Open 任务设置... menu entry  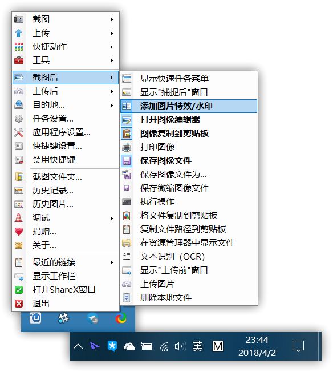[x=66, y=119]
